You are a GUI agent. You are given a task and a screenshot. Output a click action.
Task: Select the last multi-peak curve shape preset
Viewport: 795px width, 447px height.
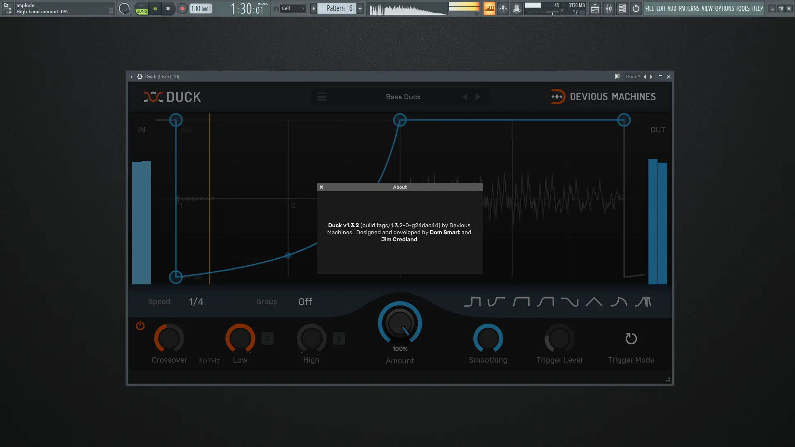tap(643, 302)
